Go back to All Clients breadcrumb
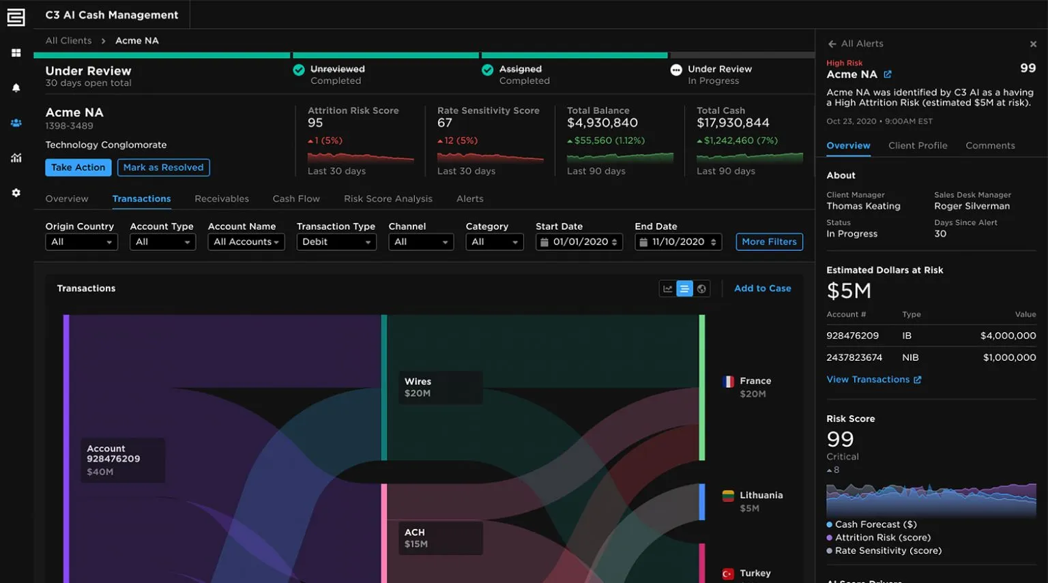The width and height of the screenshot is (1048, 583). click(x=68, y=41)
